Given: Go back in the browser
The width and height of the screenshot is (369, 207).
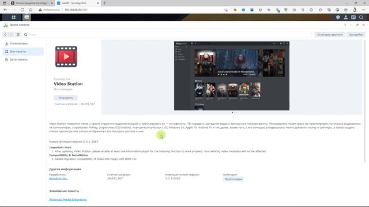Looking at the screenshot, I should click(5, 10).
